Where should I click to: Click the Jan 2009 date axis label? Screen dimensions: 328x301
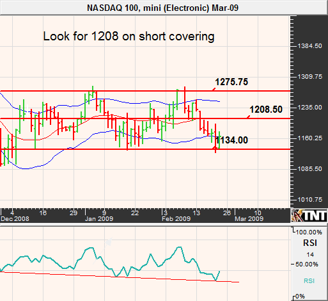99,219
